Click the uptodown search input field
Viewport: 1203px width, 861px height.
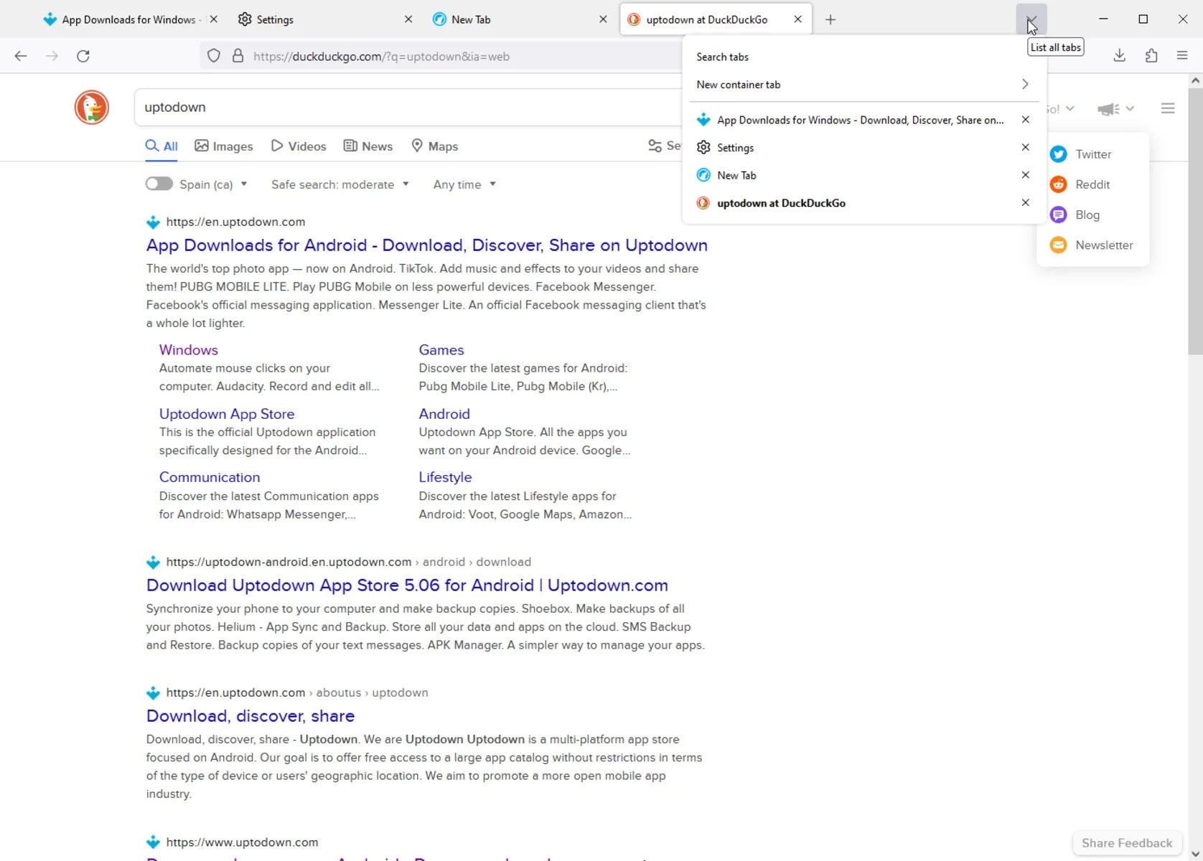[x=409, y=108]
